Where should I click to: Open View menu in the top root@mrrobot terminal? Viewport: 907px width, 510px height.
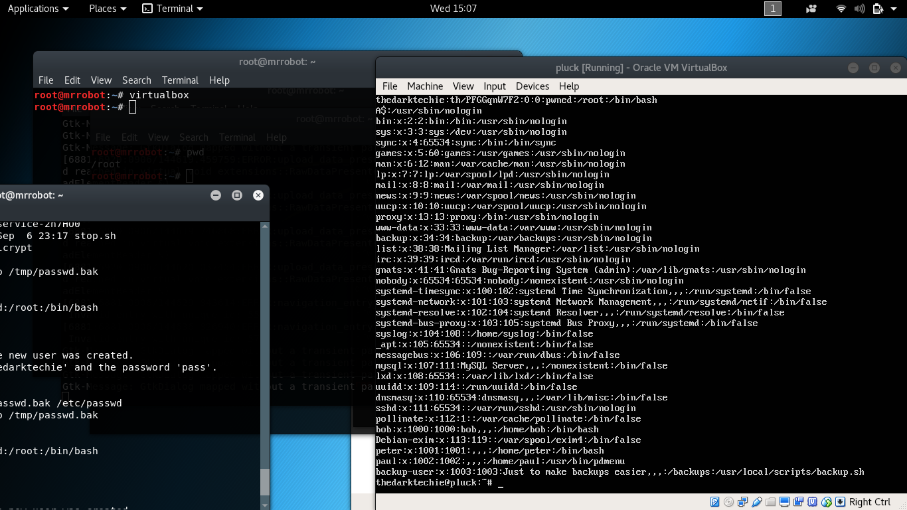[101, 80]
